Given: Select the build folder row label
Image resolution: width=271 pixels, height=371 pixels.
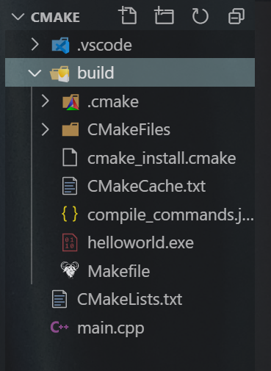Looking at the screenshot, I should [95, 73].
